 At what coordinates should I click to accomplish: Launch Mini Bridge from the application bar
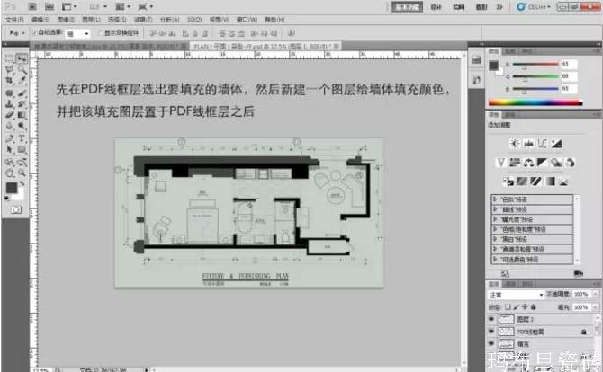click(49, 6)
